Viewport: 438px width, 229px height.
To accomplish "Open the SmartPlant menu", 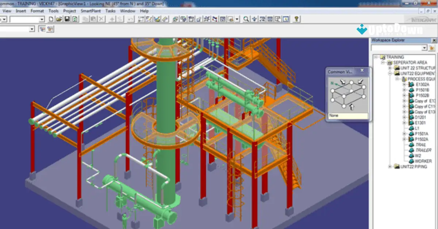I will point(90,11).
